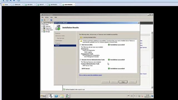Open Windows Explorer folder icon on taskbar
The image size is (178, 100).
[62, 96]
